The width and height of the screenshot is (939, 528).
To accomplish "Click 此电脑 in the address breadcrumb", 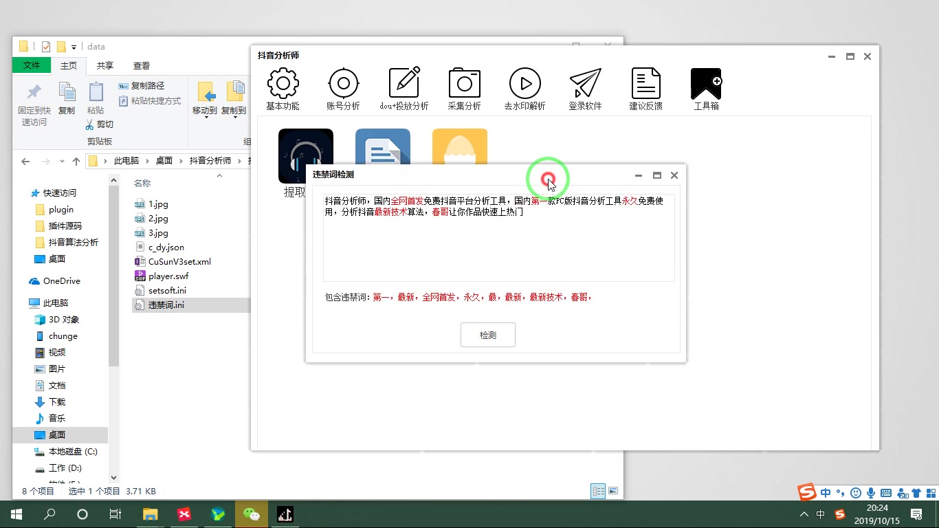I will pyautogui.click(x=126, y=160).
